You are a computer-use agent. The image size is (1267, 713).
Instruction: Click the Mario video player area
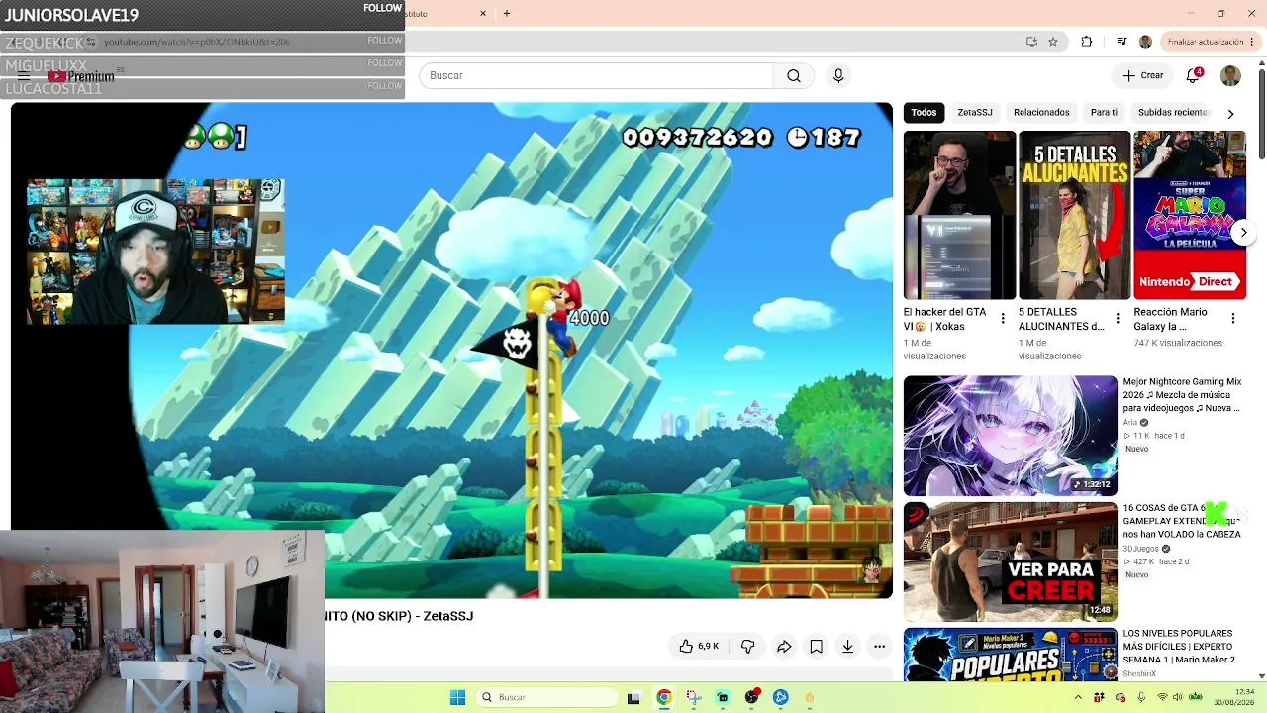click(x=451, y=351)
